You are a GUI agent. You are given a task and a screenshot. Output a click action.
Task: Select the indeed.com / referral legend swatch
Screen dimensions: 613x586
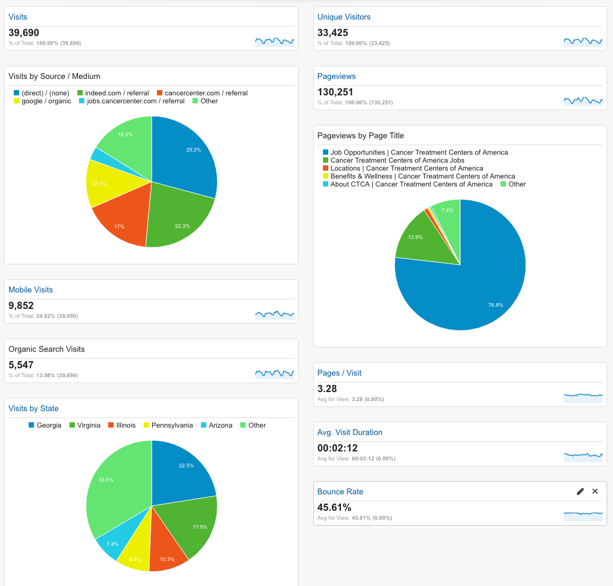coord(80,93)
